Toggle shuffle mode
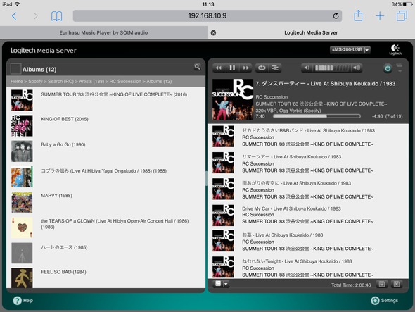 tap(275, 68)
